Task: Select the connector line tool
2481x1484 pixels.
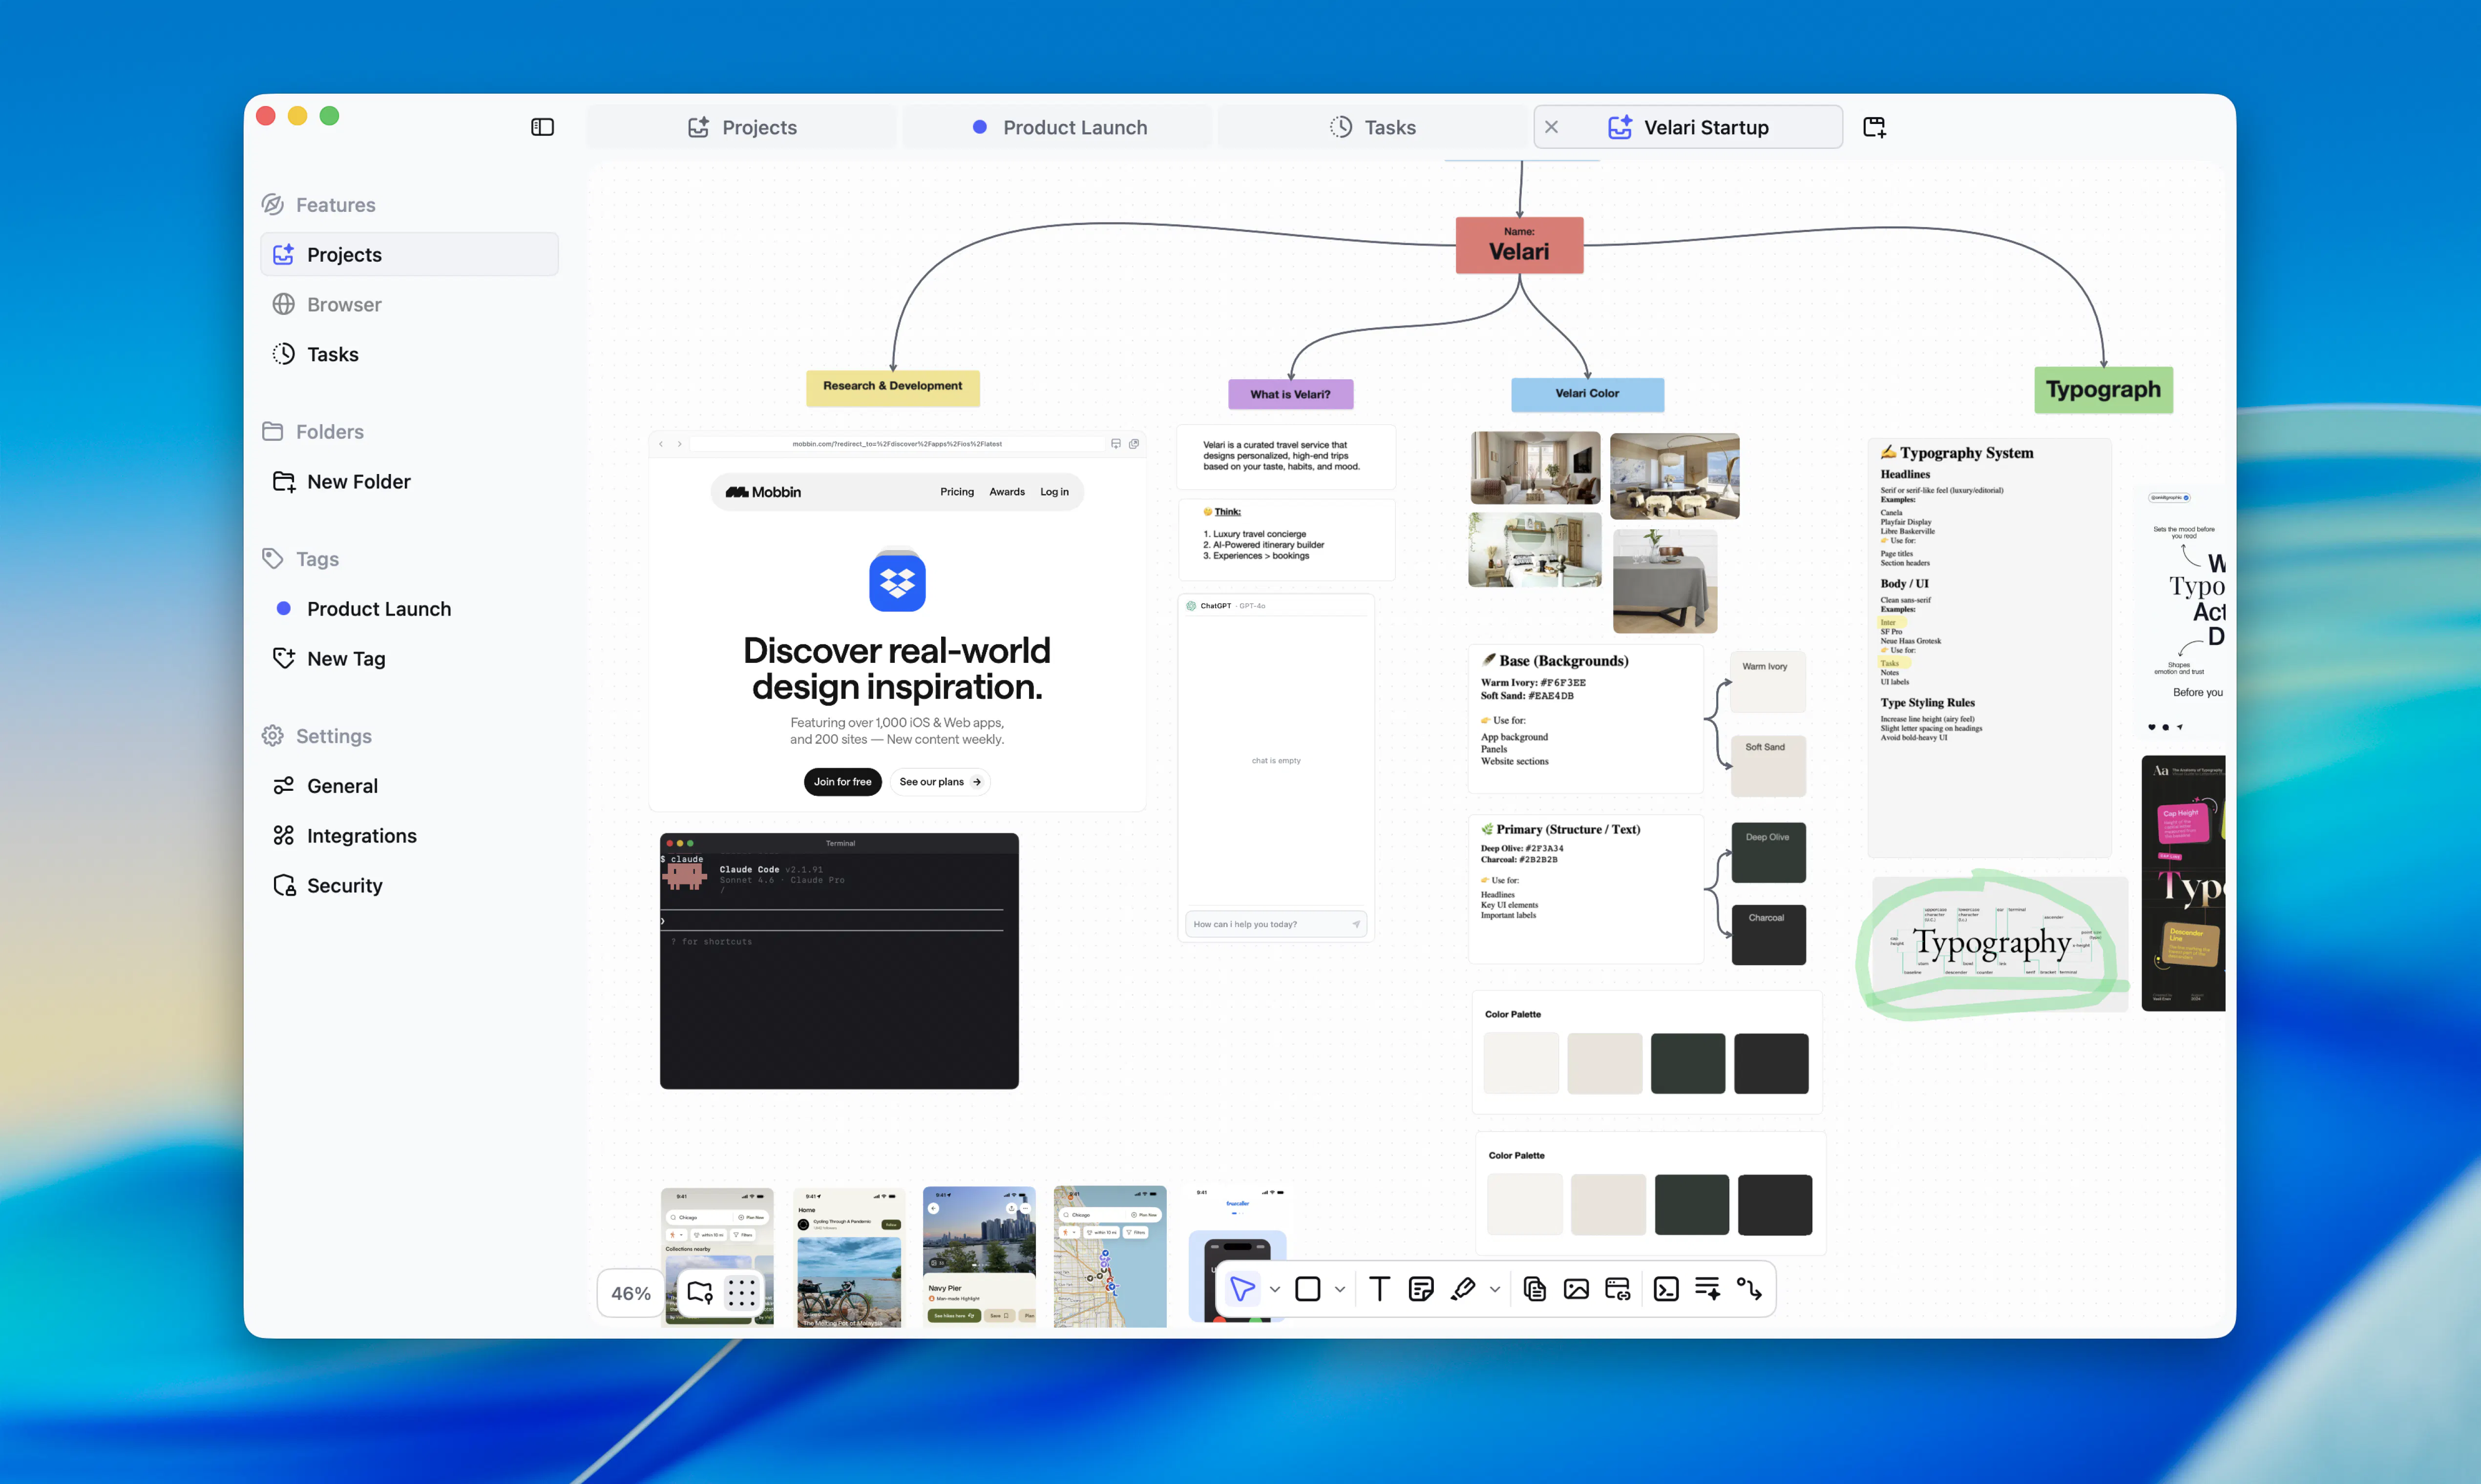Action: pos(1750,1289)
